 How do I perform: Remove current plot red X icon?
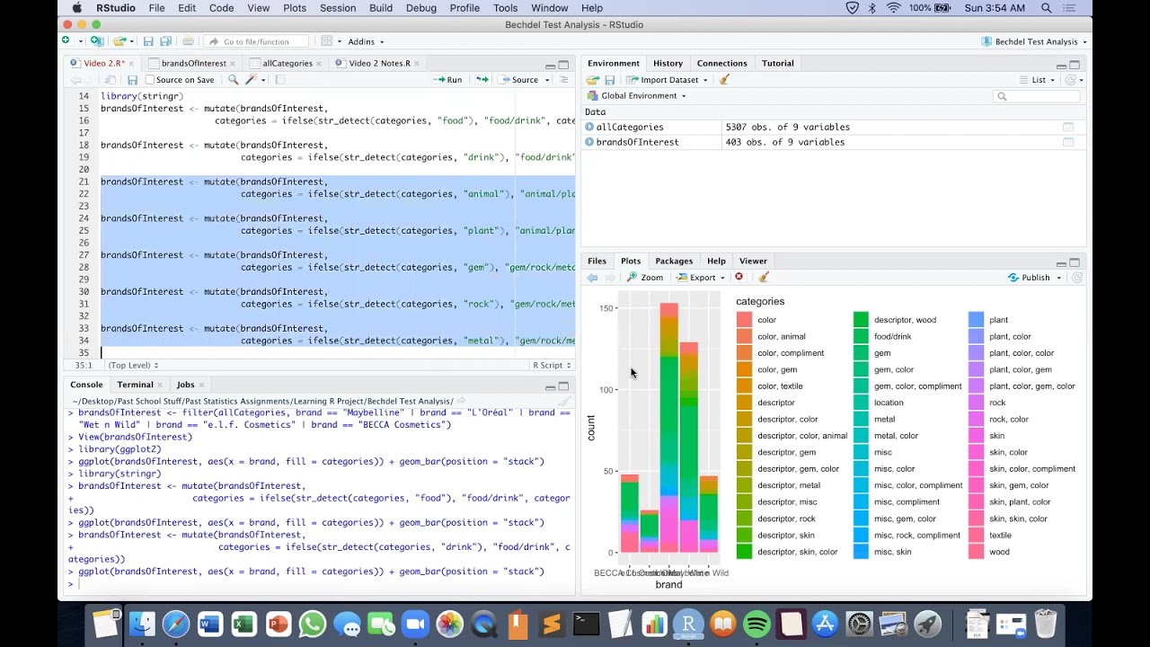pyautogui.click(x=739, y=278)
